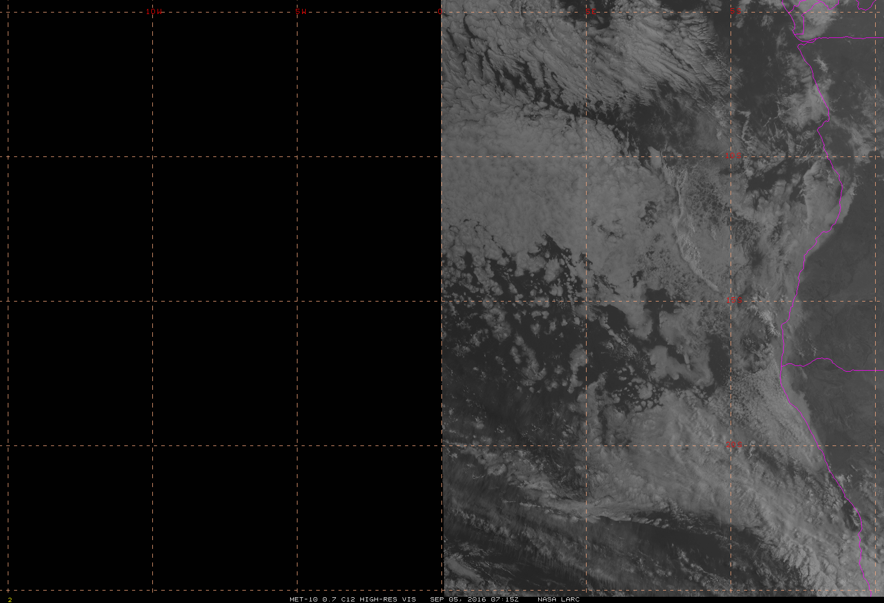
Task: Click the 10S latitude label
Action: (733, 155)
